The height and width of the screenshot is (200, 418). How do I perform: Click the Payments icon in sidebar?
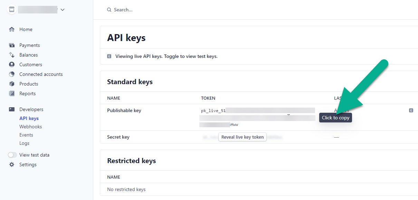pyautogui.click(x=12, y=45)
